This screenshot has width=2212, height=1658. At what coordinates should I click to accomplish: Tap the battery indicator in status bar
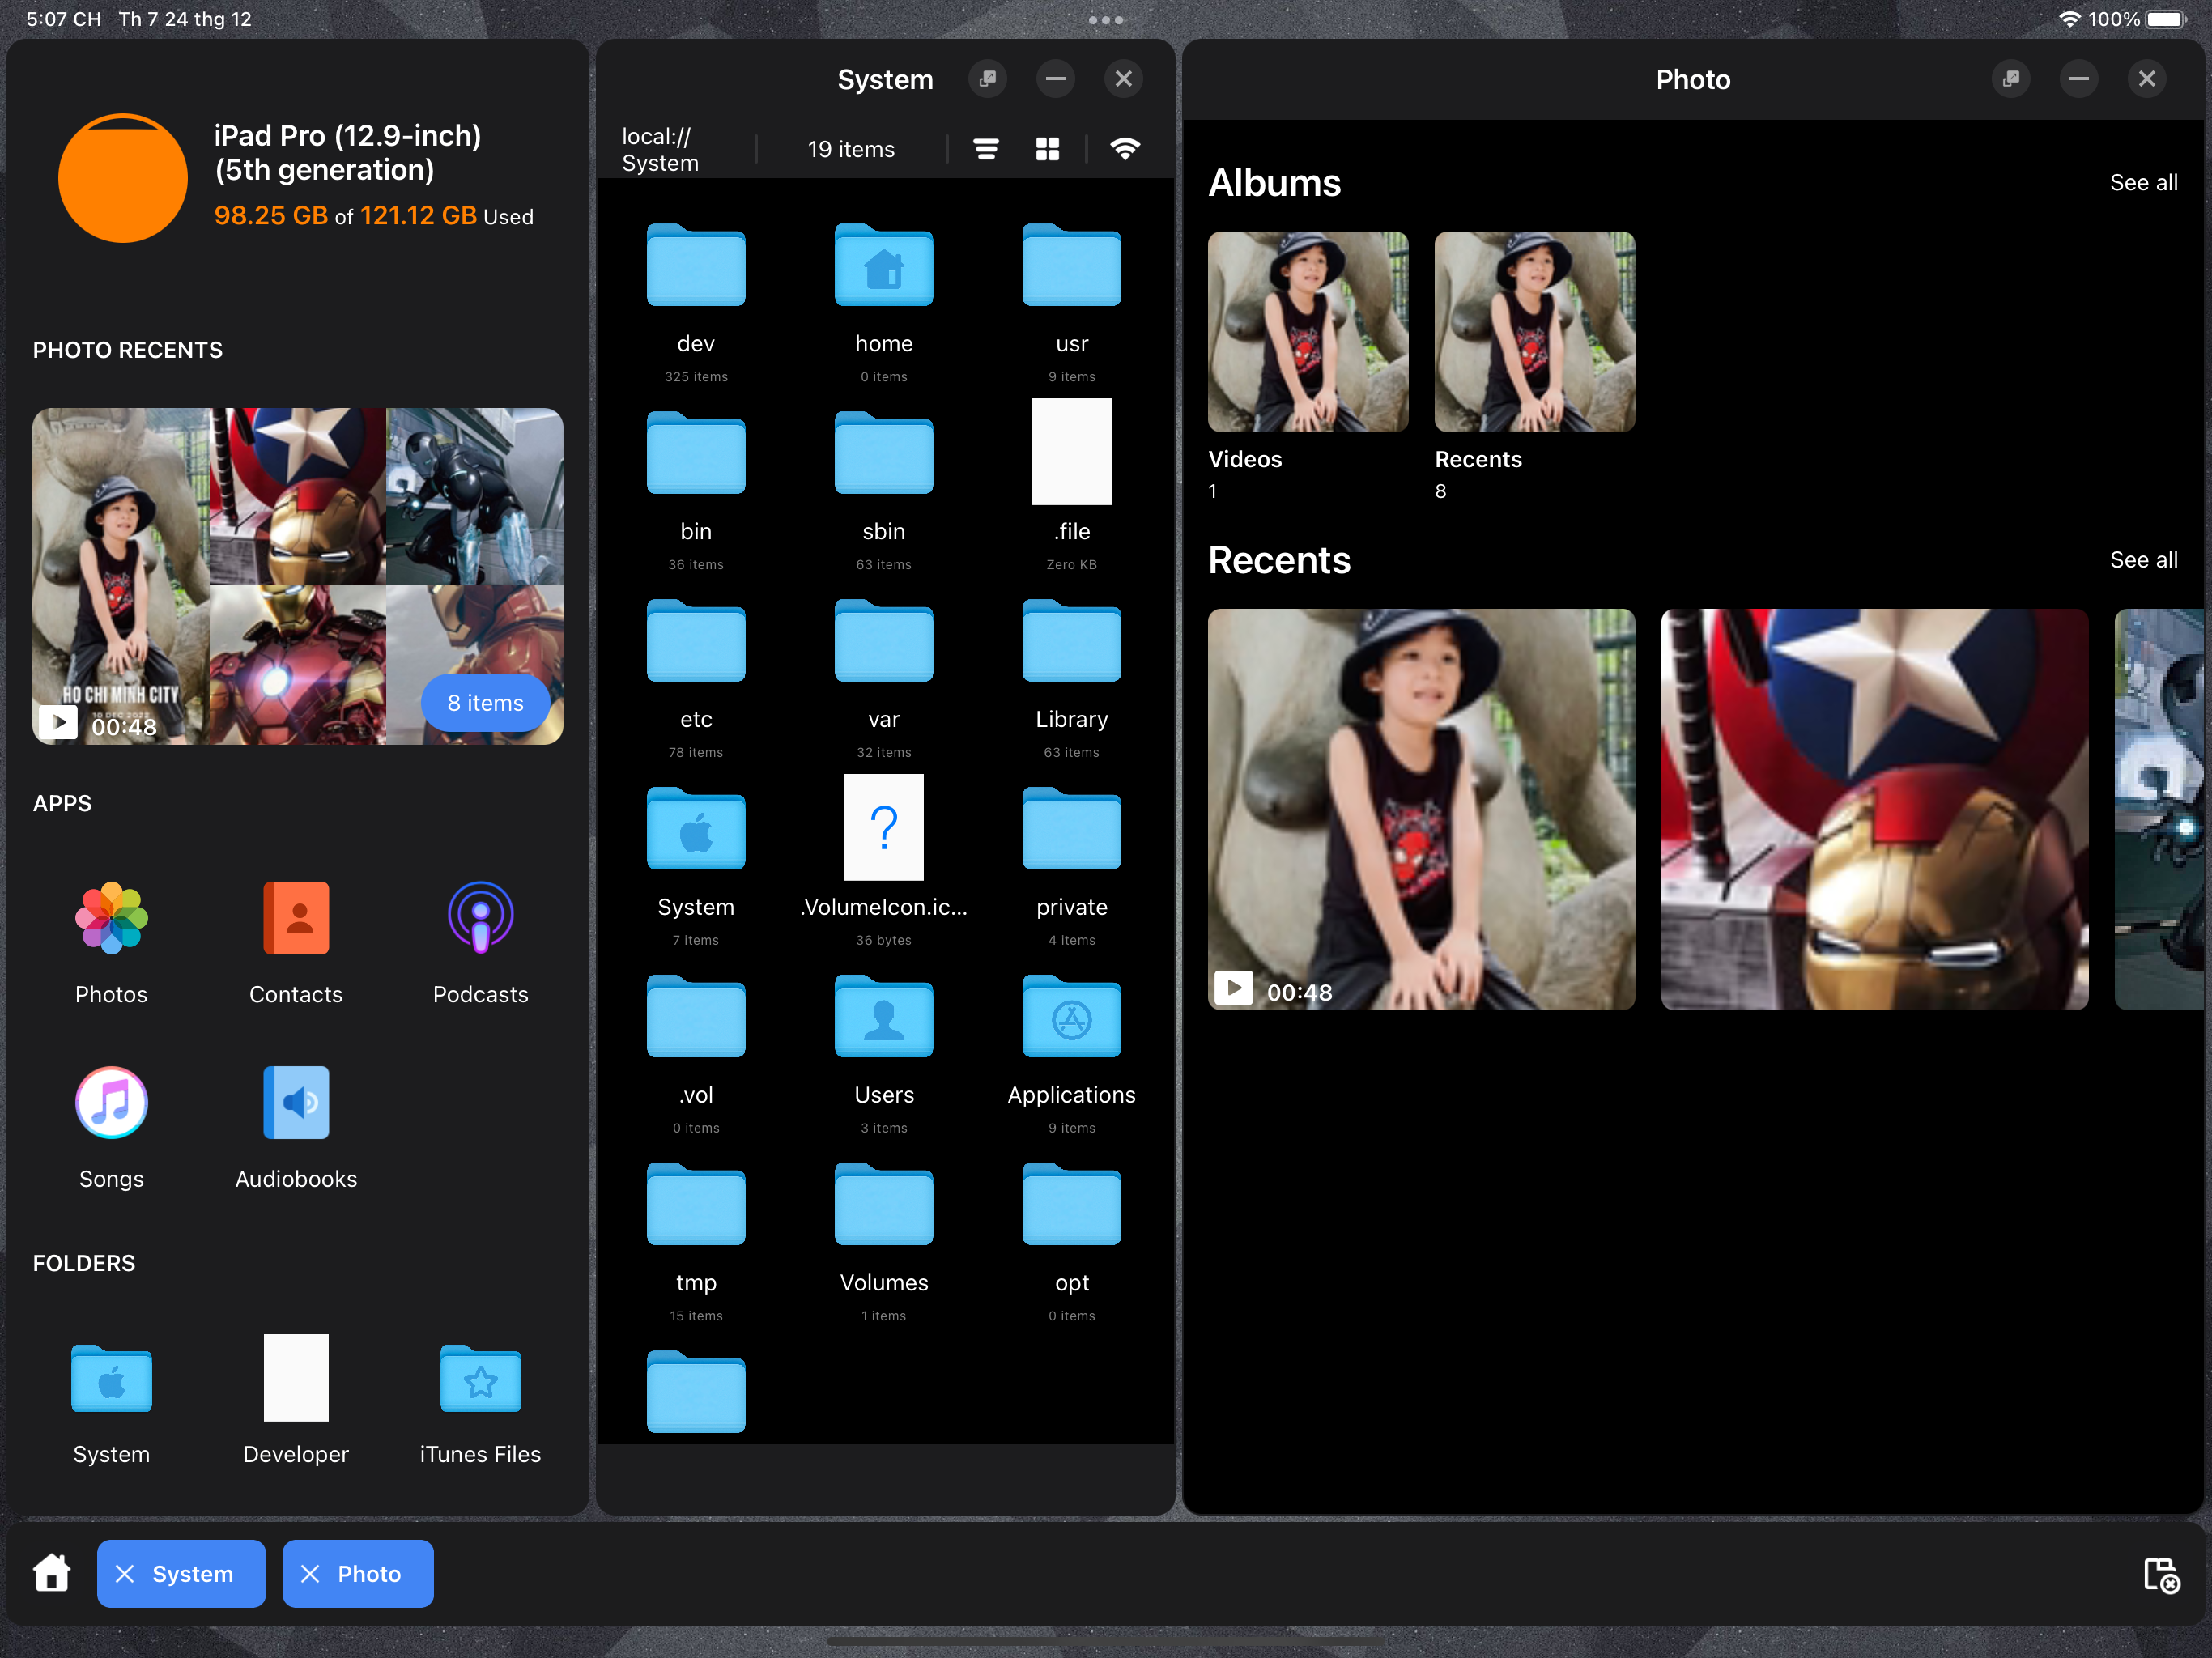click(2166, 19)
